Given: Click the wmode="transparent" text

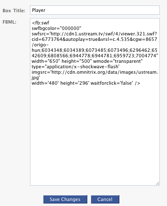Looking at the screenshot, I should tap(118, 61).
